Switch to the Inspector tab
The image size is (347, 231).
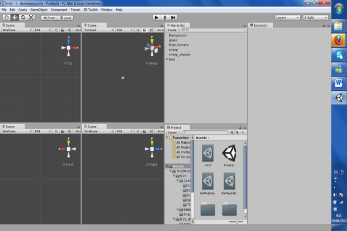pos(260,25)
